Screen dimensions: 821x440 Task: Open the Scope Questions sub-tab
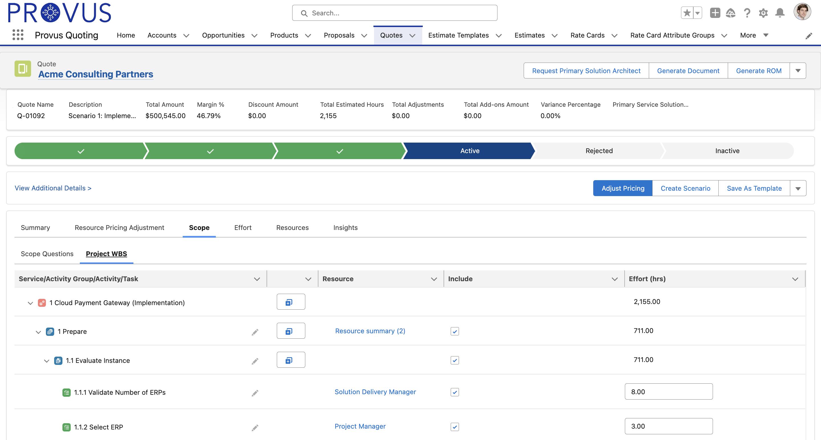47,254
